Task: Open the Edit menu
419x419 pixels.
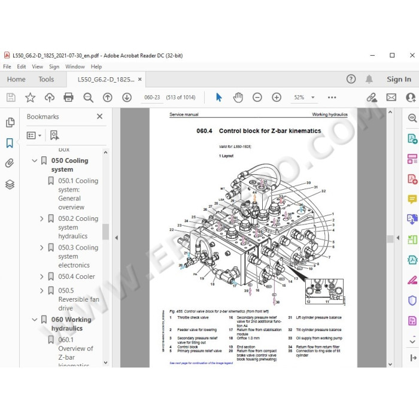Action: pyautogui.click(x=22, y=66)
